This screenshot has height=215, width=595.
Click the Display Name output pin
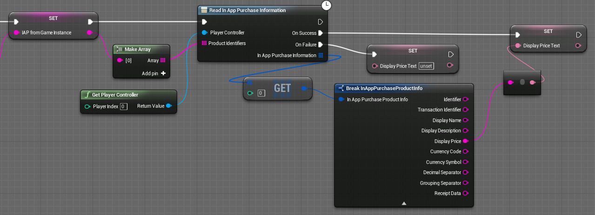466,120
